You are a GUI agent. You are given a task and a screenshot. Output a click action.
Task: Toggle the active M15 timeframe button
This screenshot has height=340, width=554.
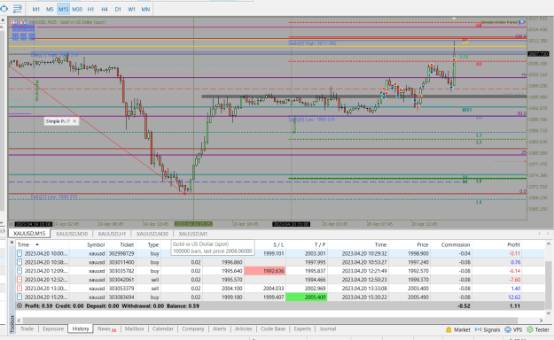(63, 9)
